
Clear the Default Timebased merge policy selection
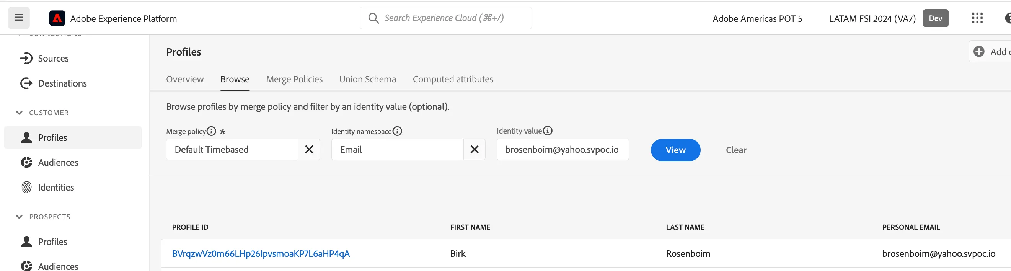point(309,150)
